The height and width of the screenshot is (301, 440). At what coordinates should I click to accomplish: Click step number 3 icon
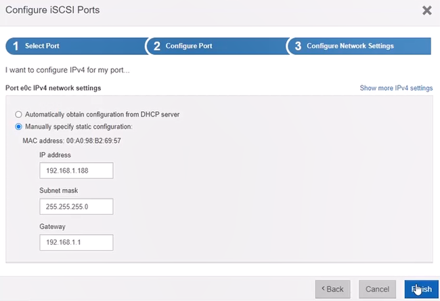pos(298,46)
